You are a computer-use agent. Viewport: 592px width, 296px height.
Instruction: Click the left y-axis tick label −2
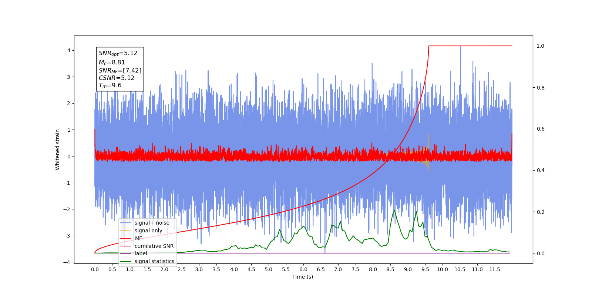67,209
